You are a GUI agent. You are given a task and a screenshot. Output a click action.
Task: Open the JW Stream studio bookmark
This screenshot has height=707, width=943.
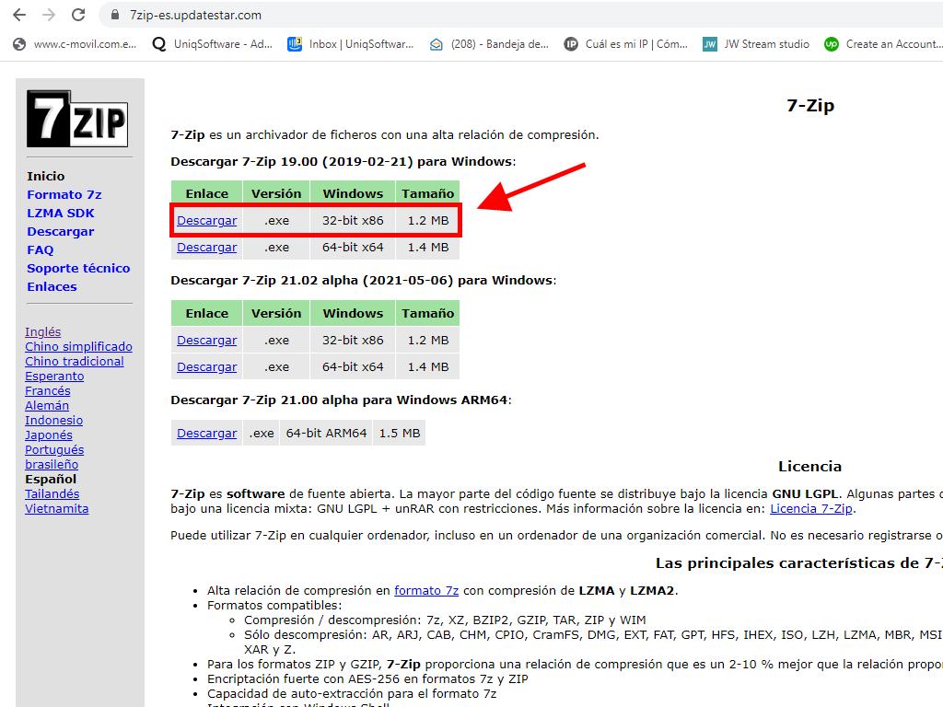[x=756, y=43]
